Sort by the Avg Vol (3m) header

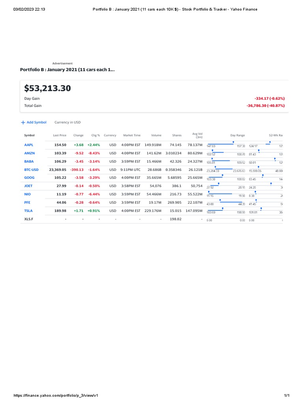pos(197,135)
